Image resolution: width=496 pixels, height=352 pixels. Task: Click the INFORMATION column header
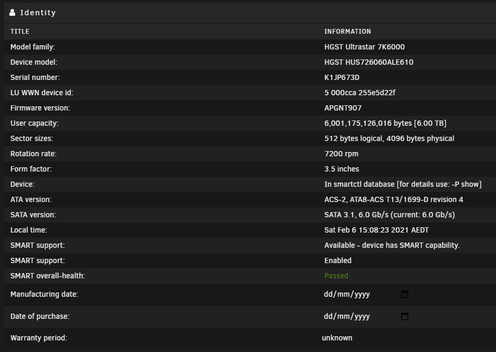pos(348,32)
